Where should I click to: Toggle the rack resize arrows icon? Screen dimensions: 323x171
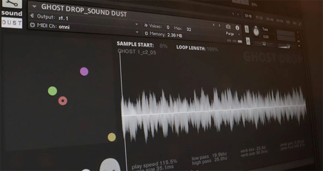[300, 24]
